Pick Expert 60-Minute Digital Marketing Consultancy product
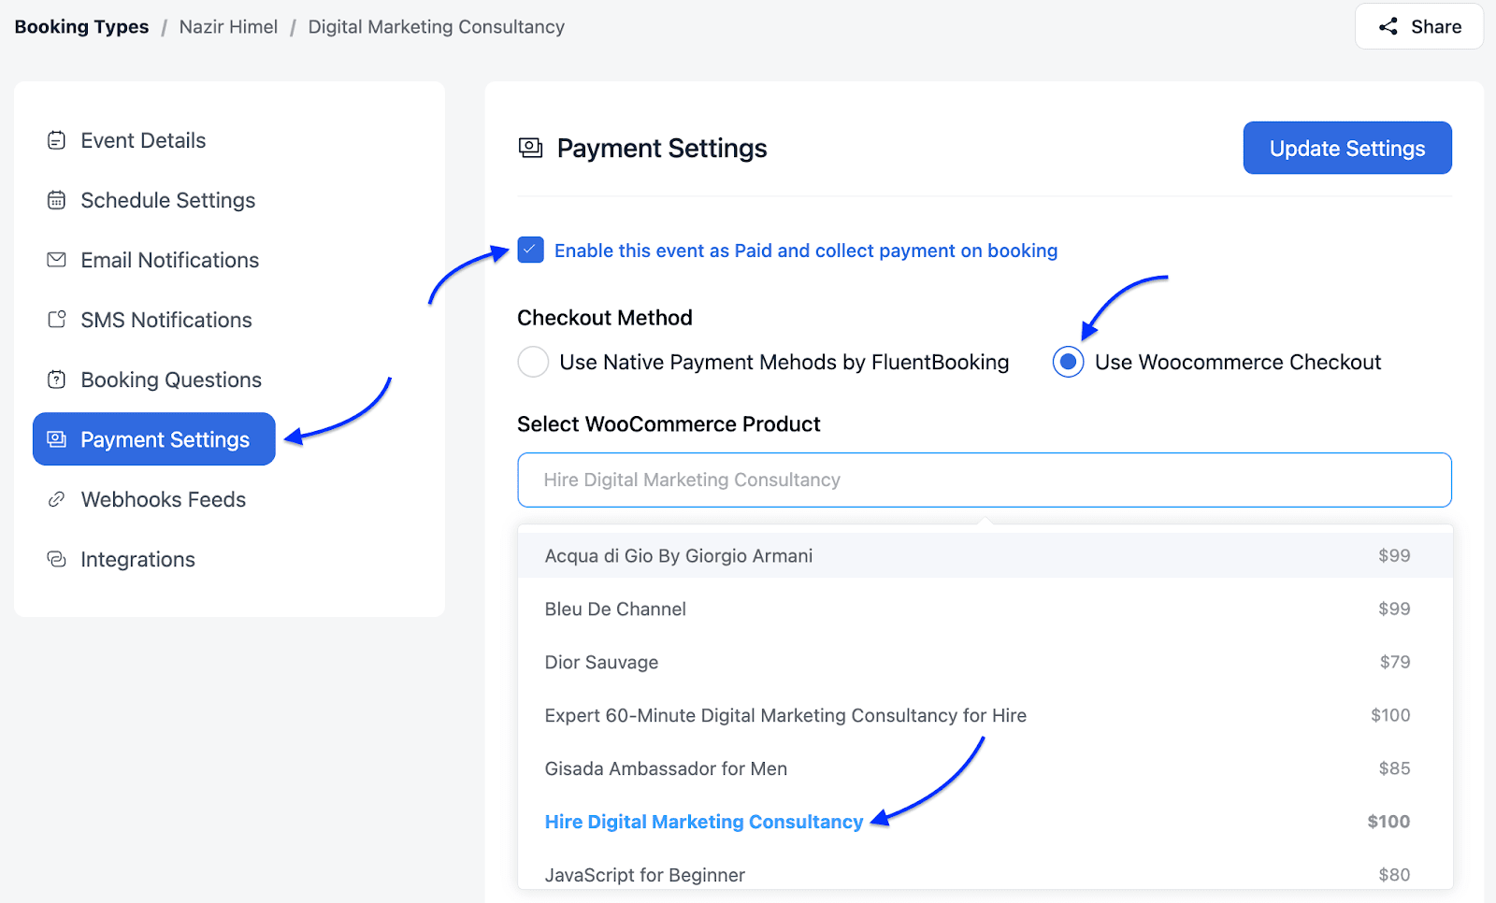This screenshot has width=1496, height=903. (785, 715)
